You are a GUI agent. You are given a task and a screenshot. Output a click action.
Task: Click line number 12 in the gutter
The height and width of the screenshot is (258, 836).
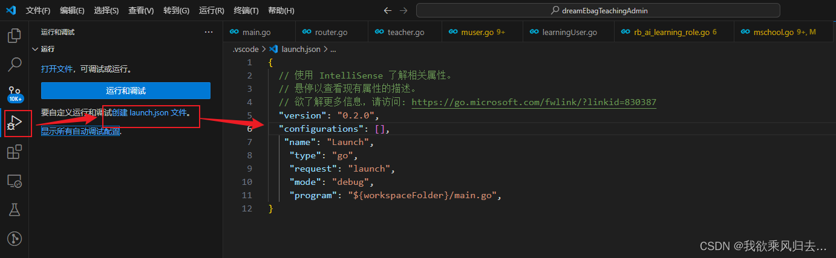pos(246,208)
